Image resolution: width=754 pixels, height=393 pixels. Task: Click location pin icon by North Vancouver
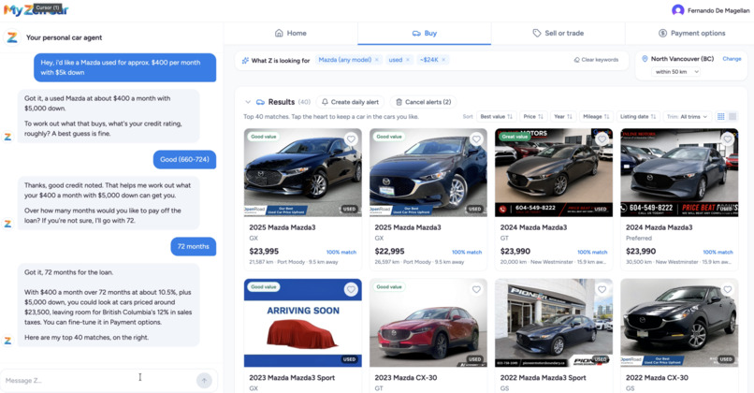point(645,59)
